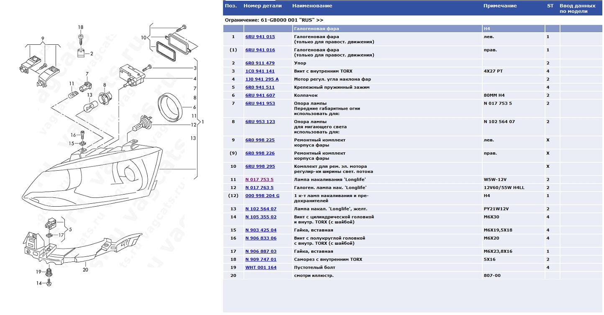Click the "Примечание" column header
The height and width of the screenshot is (315, 604).
[x=500, y=6]
